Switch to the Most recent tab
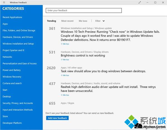The height and width of the screenshot is (130, 167). 67,21
